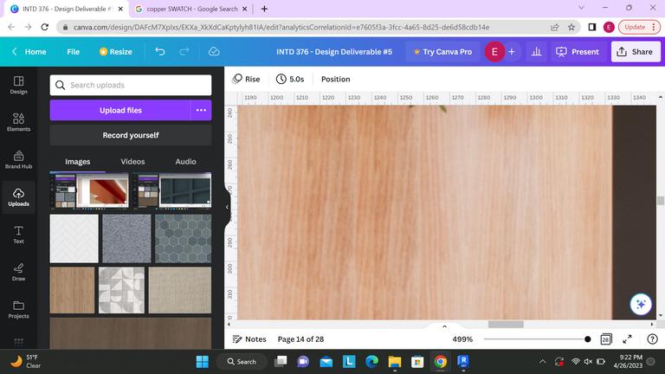Expand page thumbnails chevron above Notes bar
The image size is (665, 374).
(x=444, y=326)
